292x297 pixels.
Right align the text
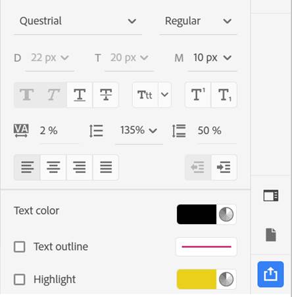(x=80, y=168)
